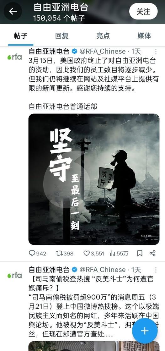
Task: Click the blue verified badge on first post
Action: coord(74,52)
